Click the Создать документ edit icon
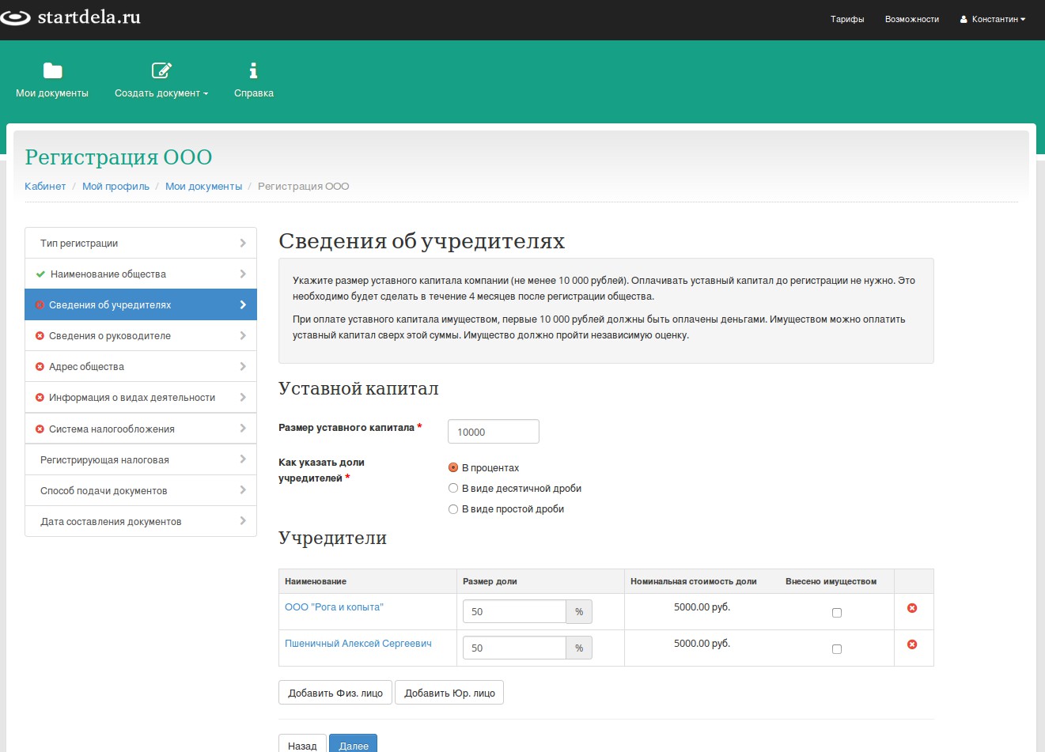This screenshot has height=752, width=1045. [x=161, y=70]
